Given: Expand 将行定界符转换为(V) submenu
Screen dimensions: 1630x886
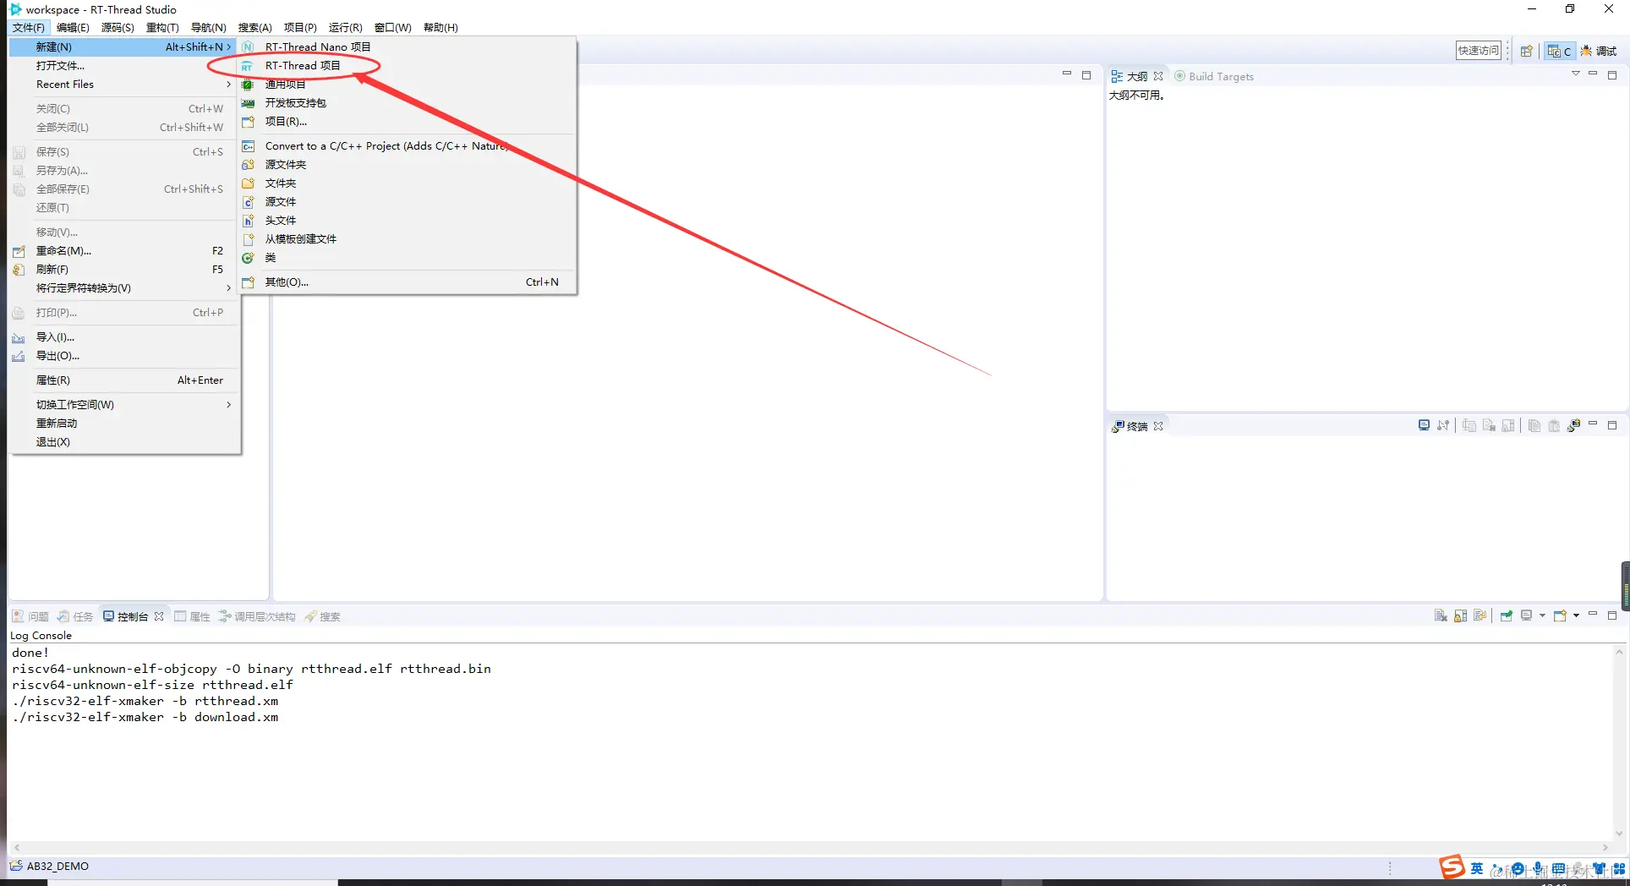Looking at the screenshot, I should (124, 288).
